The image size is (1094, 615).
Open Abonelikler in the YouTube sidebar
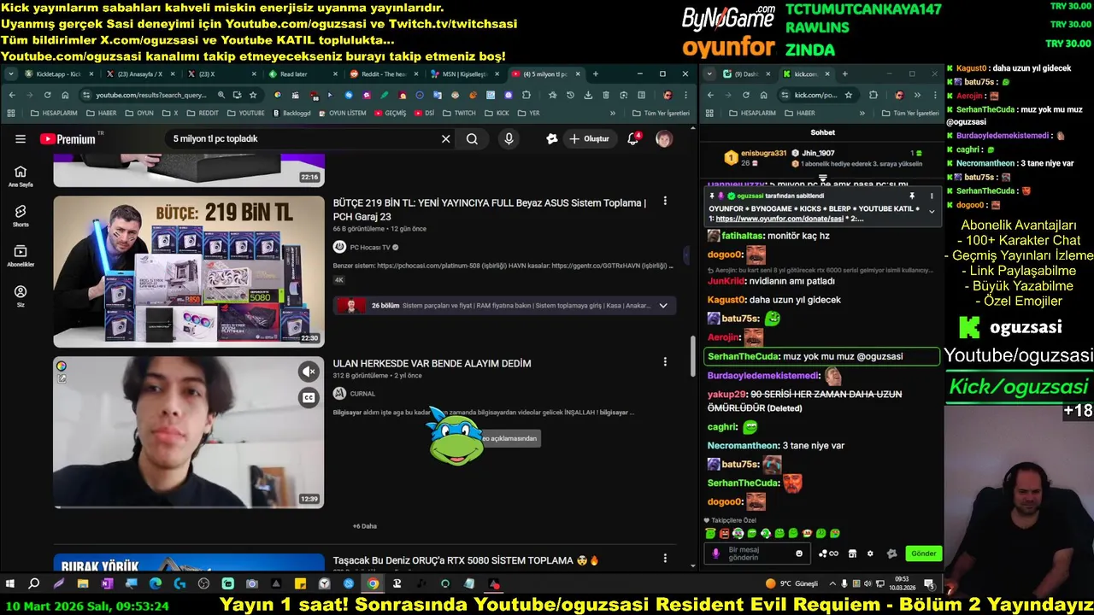click(21, 255)
